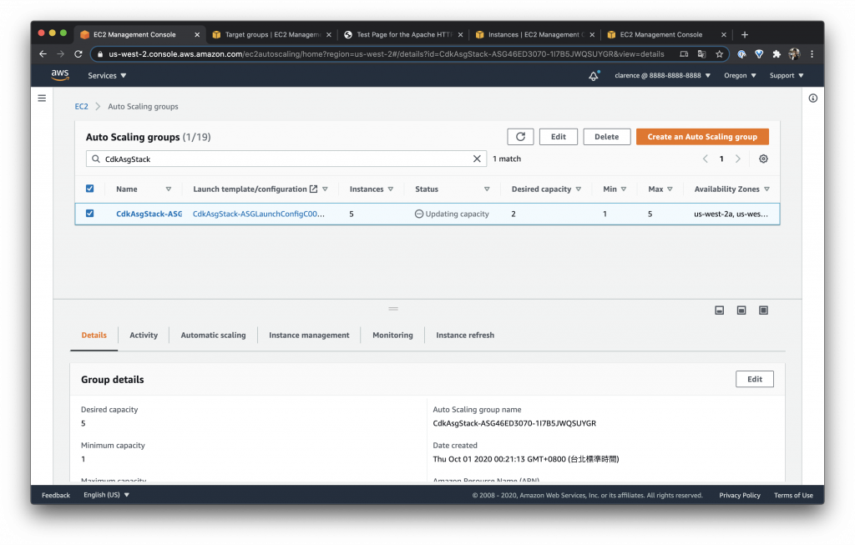Click browser forward arrow
The height and width of the screenshot is (545, 855).
pos(60,54)
